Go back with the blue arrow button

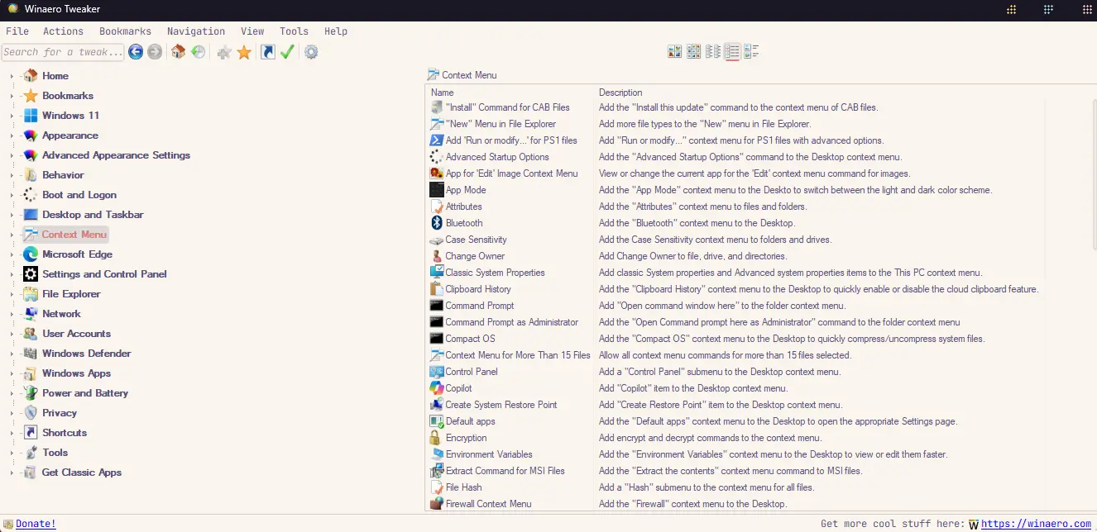click(x=136, y=52)
